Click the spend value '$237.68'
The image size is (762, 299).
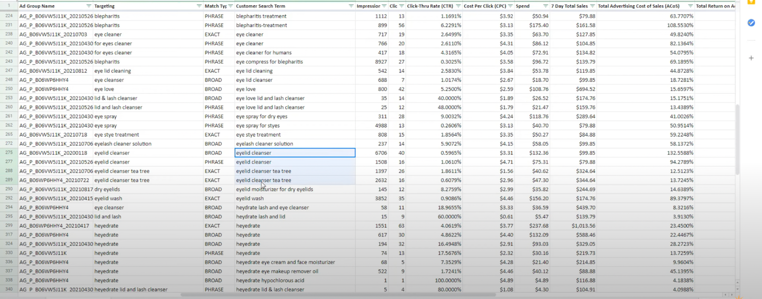pyautogui.click(x=539, y=226)
